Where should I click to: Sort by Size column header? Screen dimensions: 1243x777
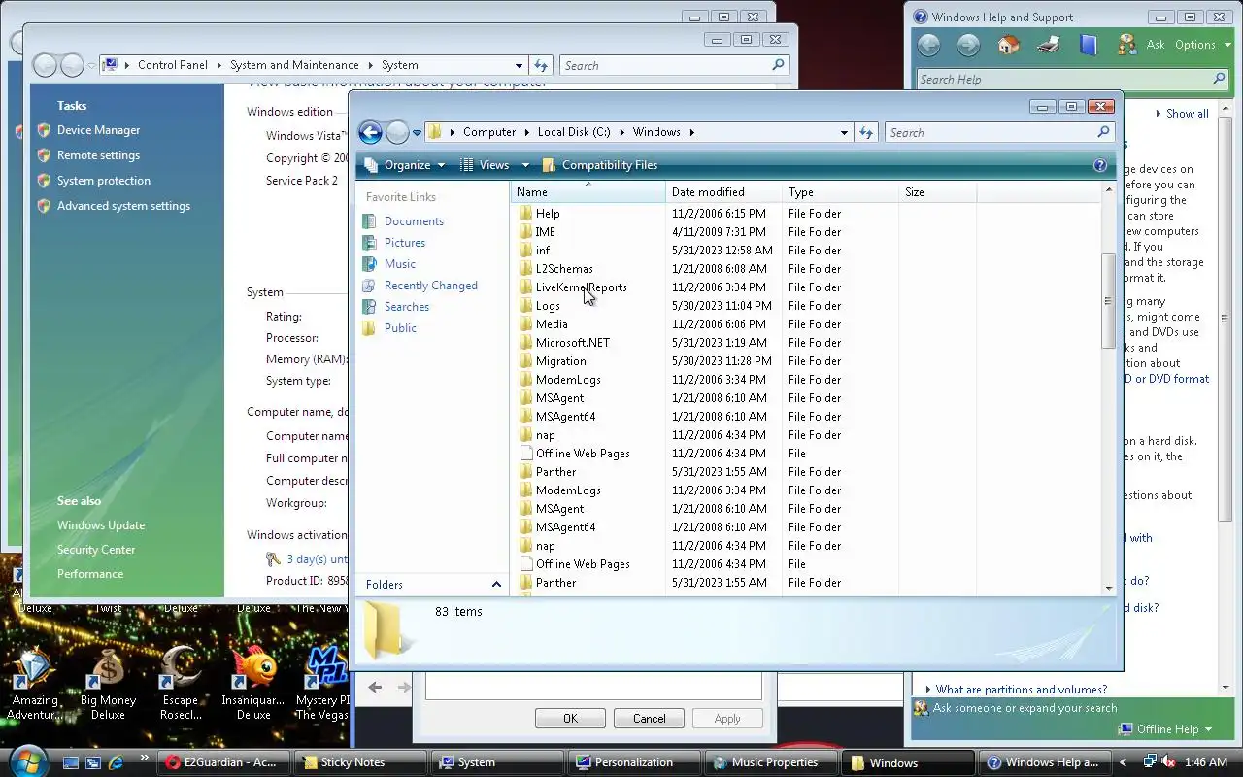(937, 192)
